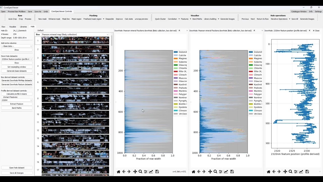Expand Iterative Operations dropdown arrow
This screenshot has height=182, width=323.
click(x=289, y=19)
